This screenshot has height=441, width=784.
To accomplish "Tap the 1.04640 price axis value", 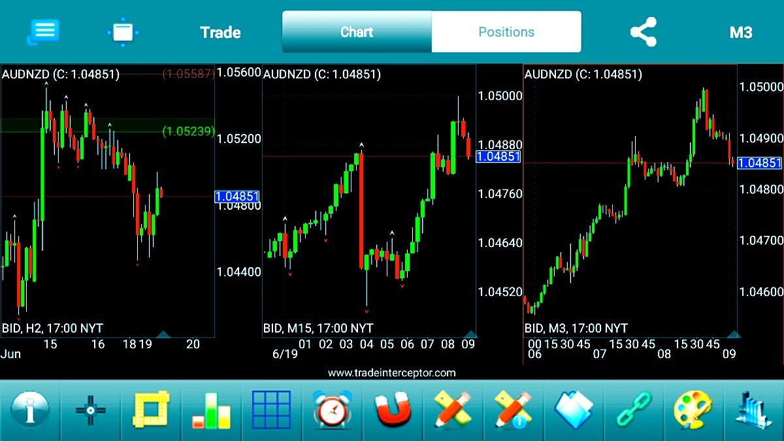I will 501,243.
